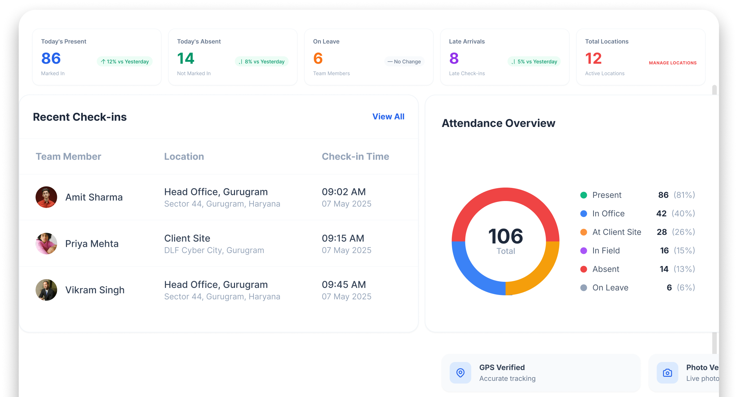Click the red segment of the donut chart
738x397 pixels.
coord(506,194)
